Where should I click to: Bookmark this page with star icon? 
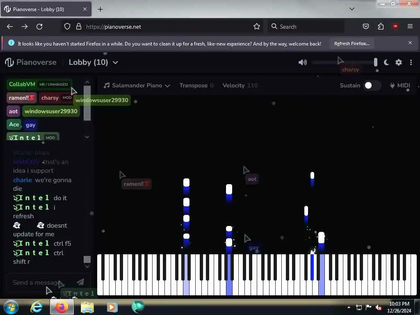(x=257, y=26)
